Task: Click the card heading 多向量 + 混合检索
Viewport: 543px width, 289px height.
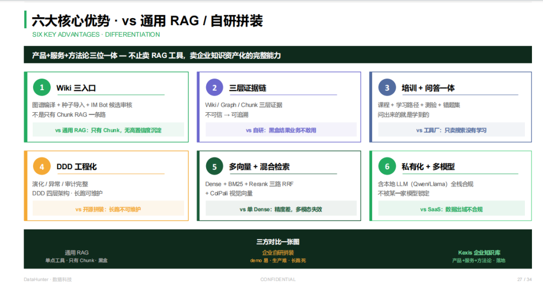Action: point(259,167)
